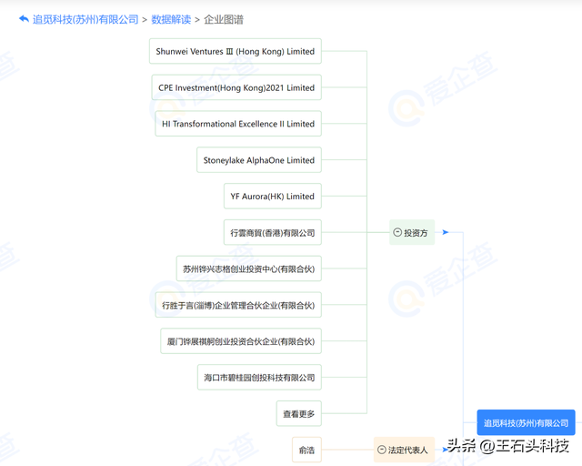Select the 企业图谱 breadcrumb text
The image size is (582, 466).
224,19
